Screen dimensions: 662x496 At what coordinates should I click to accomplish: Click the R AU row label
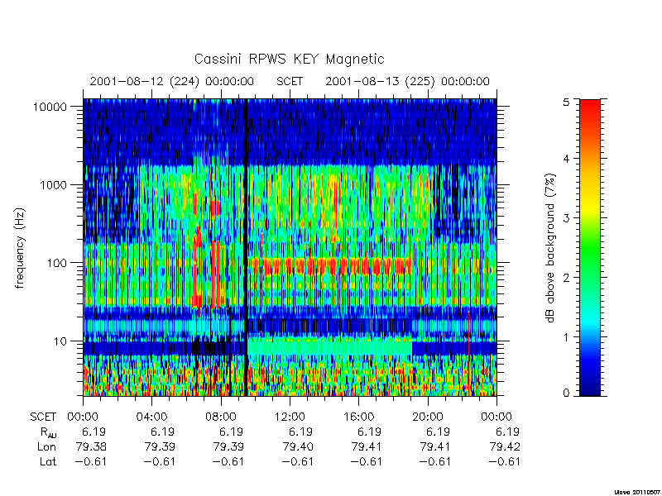[x=48, y=432]
